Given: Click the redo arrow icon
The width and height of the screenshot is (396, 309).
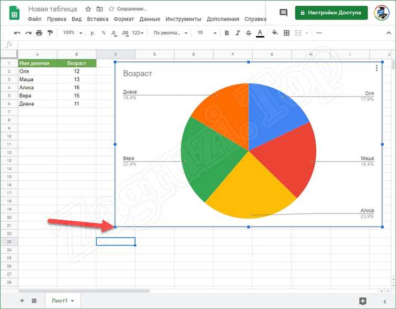Looking at the screenshot, I should pyautogui.click(x=29, y=33).
